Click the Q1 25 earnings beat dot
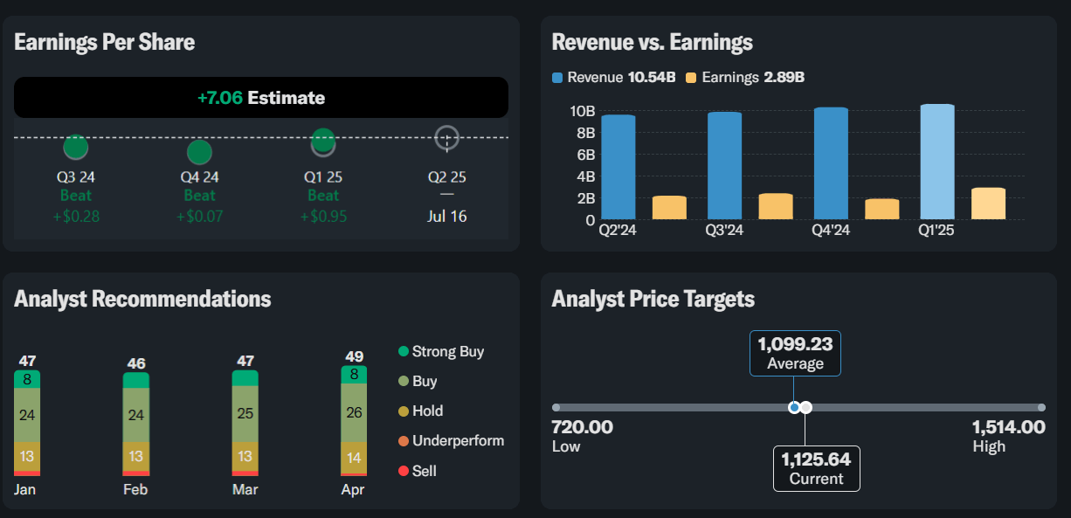Screen dimensions: 1071x518 (x=323, y=140)
